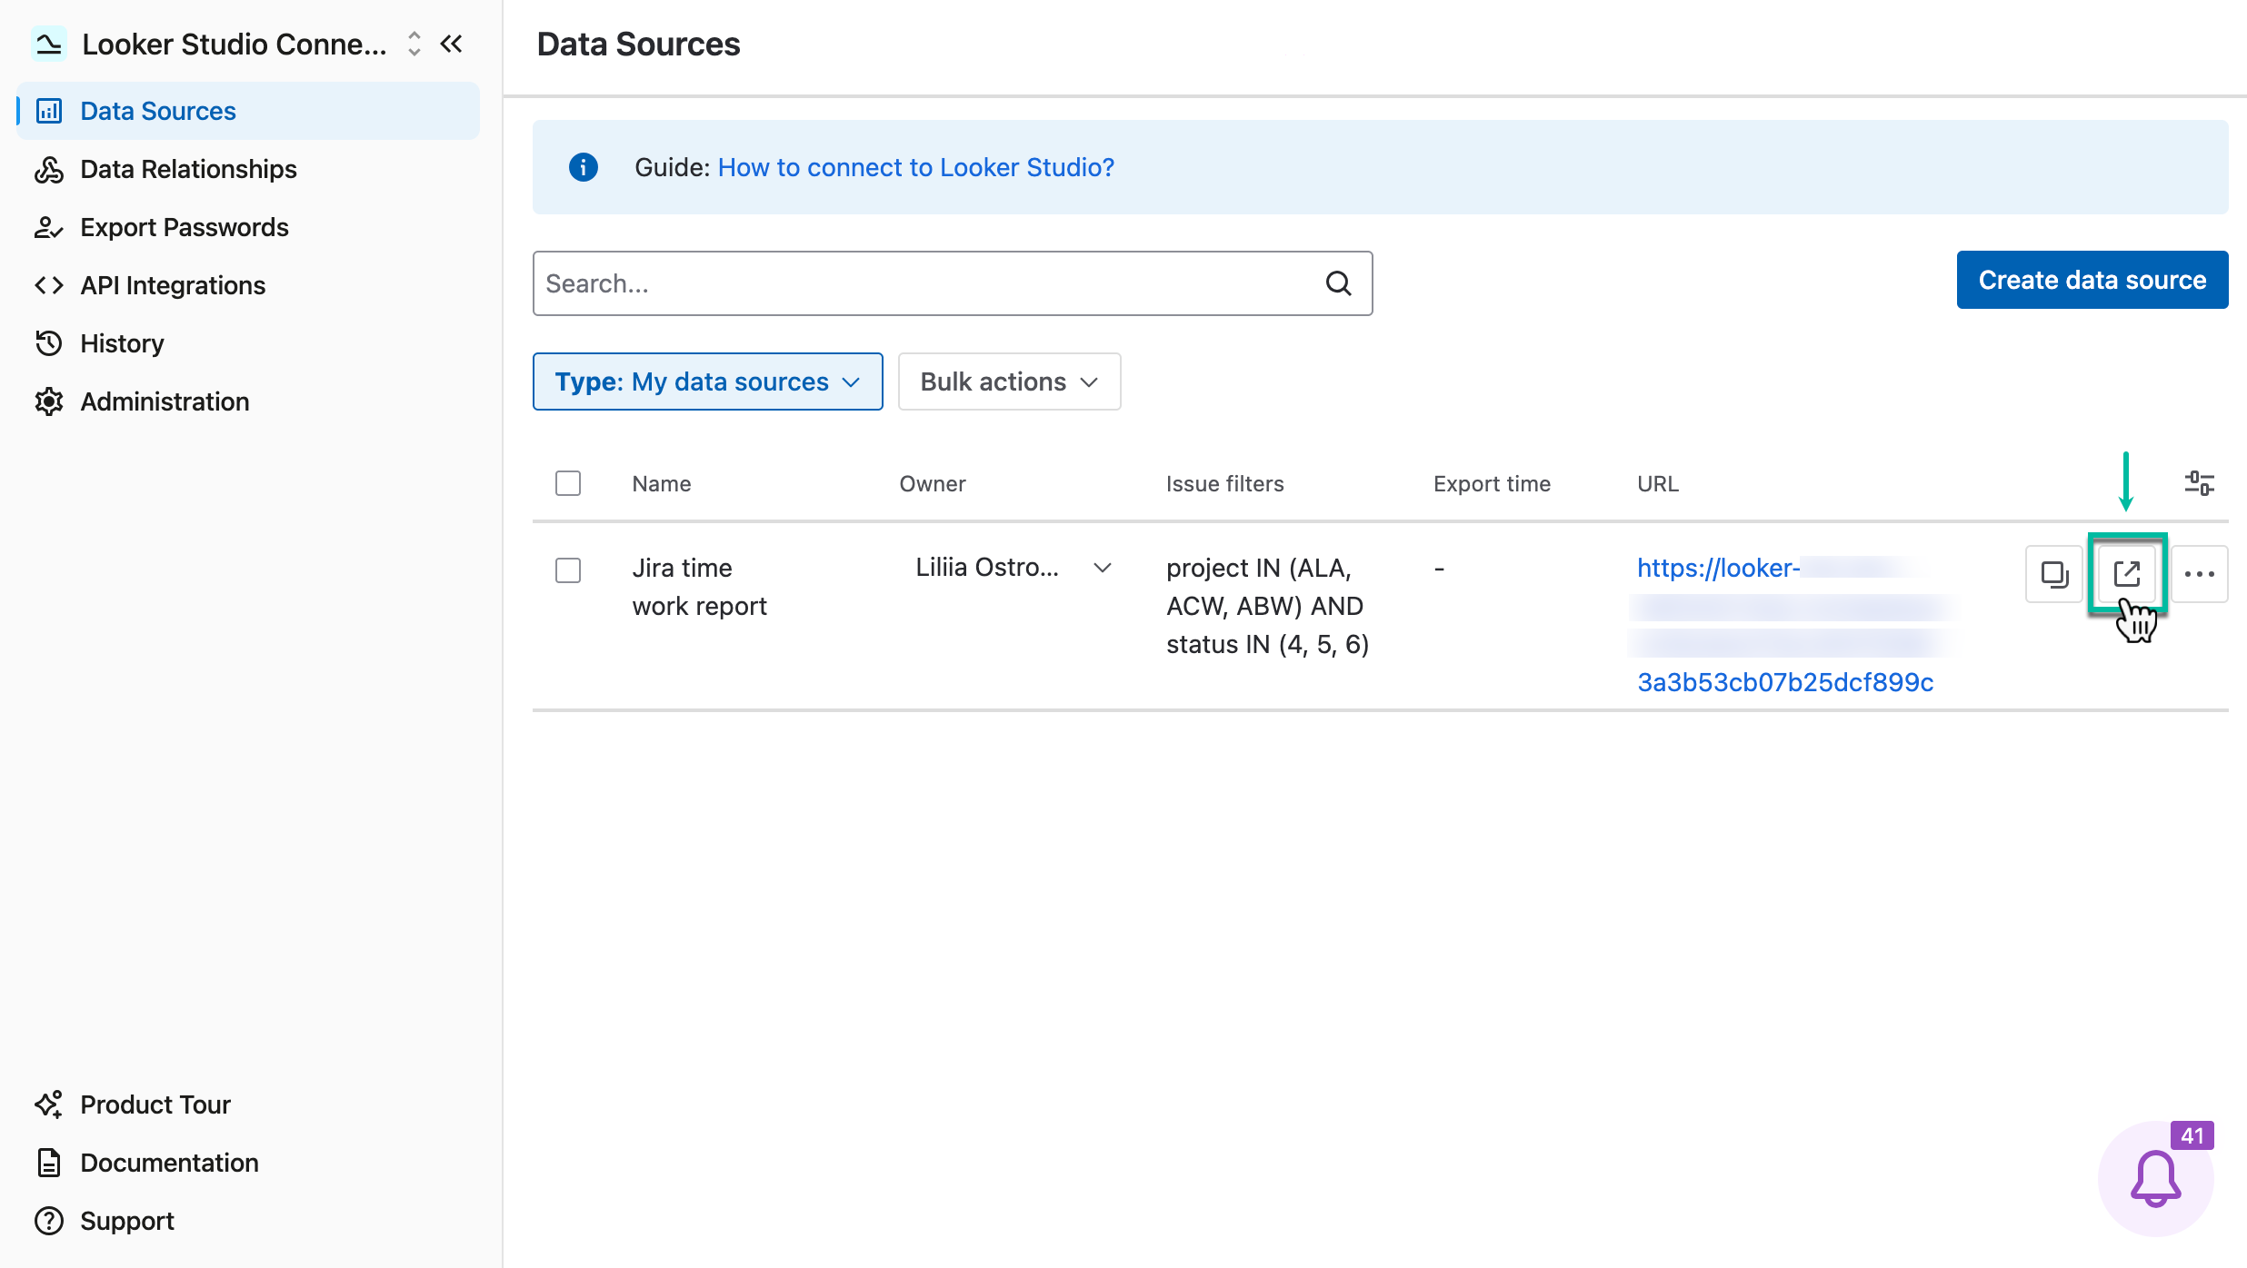Open Data Sources in sidebar
The height and width of the screenshot is (1268, 2247).
click(248, 111)
